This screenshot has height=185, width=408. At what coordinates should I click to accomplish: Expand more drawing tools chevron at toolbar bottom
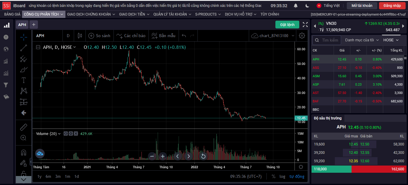[x=24, y=180]
